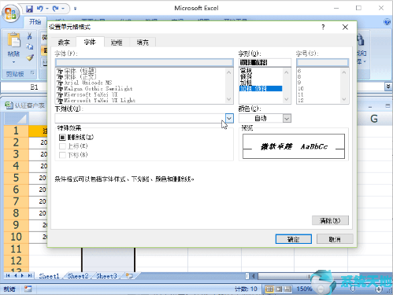Click the workbook icon beside 认证客户表
Image resolution: width=393 pixels, height=295 pixels.
click(x=9, y=105)
